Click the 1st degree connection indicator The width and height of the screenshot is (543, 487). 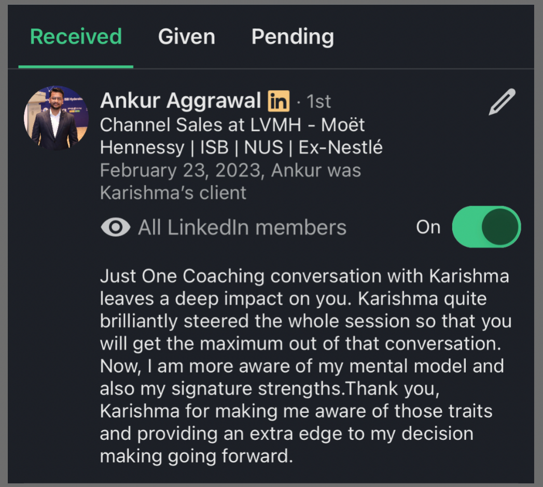tap(318, 102)
